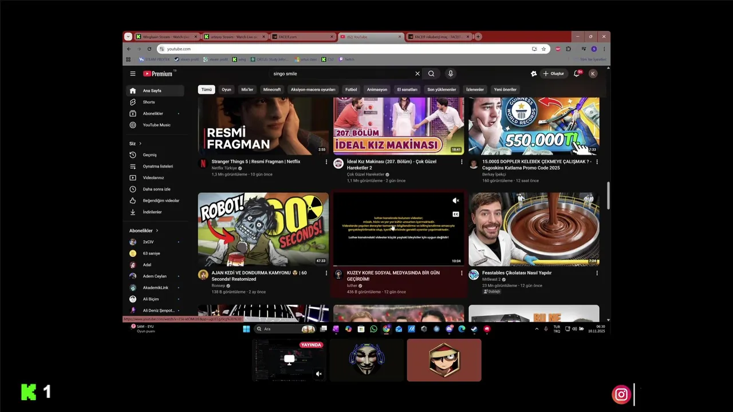The height and width of the screenshot is (412, 733).
Task: Reload page with browser refresh button
Action: point(149,49)
